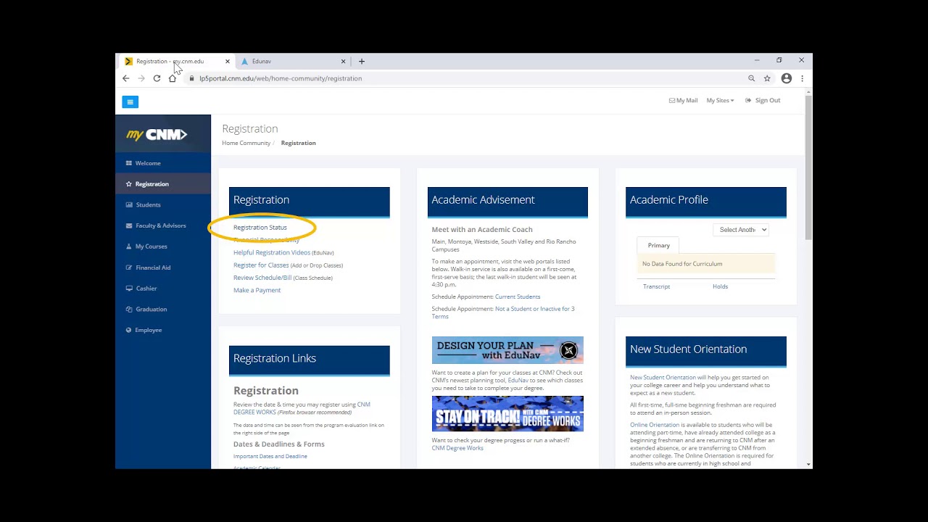
Task: Go back using browser back arrow
Action: pyautogui.click(x=126, y=78)
